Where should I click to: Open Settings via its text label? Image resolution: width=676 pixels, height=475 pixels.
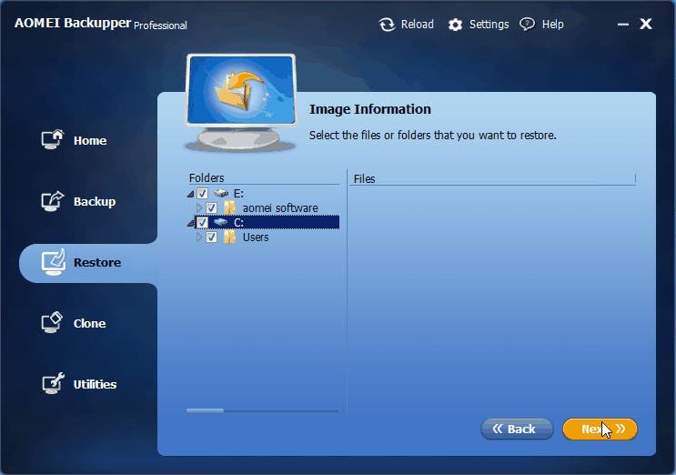[489, 25]
